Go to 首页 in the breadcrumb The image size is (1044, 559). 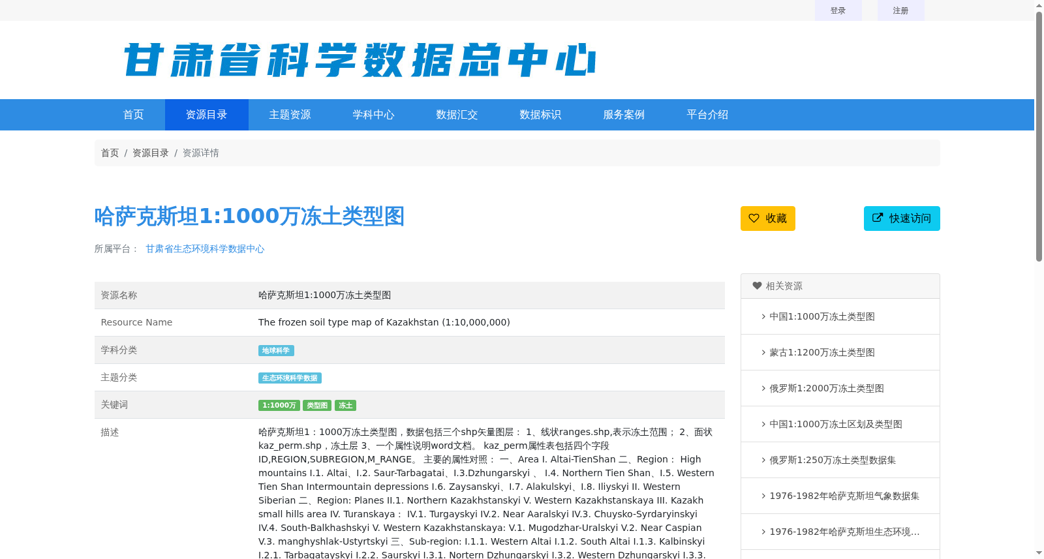click(110, 153)
